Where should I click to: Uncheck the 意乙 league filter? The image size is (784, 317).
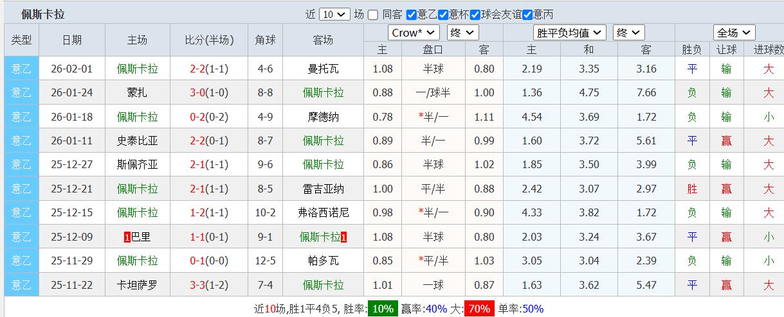point(411,15)
